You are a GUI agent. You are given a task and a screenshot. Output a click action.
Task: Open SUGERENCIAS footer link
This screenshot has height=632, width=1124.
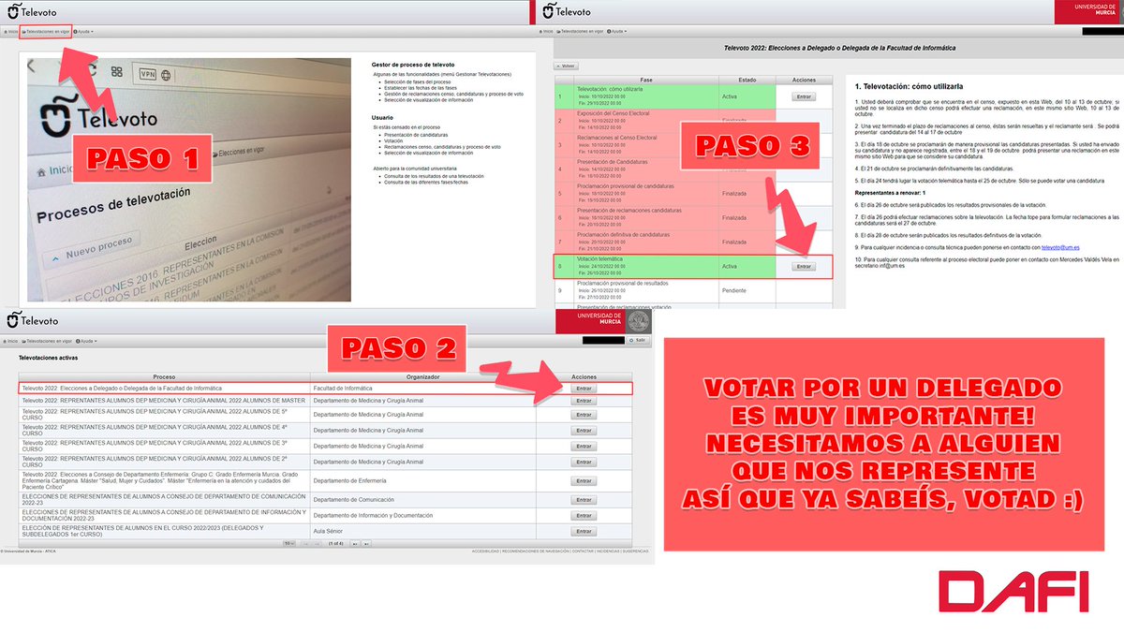point(635,551)
